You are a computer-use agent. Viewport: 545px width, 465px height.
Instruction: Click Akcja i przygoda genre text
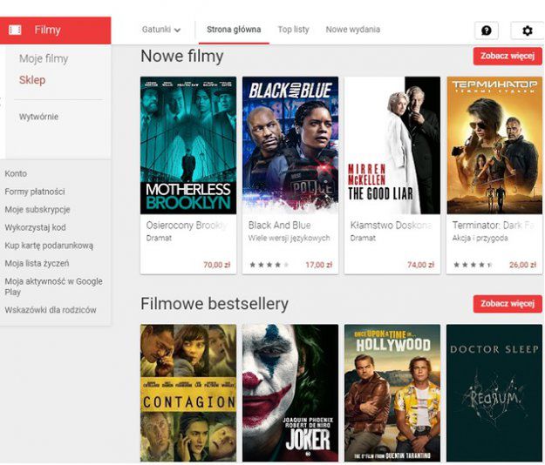[x=480, y=239]
